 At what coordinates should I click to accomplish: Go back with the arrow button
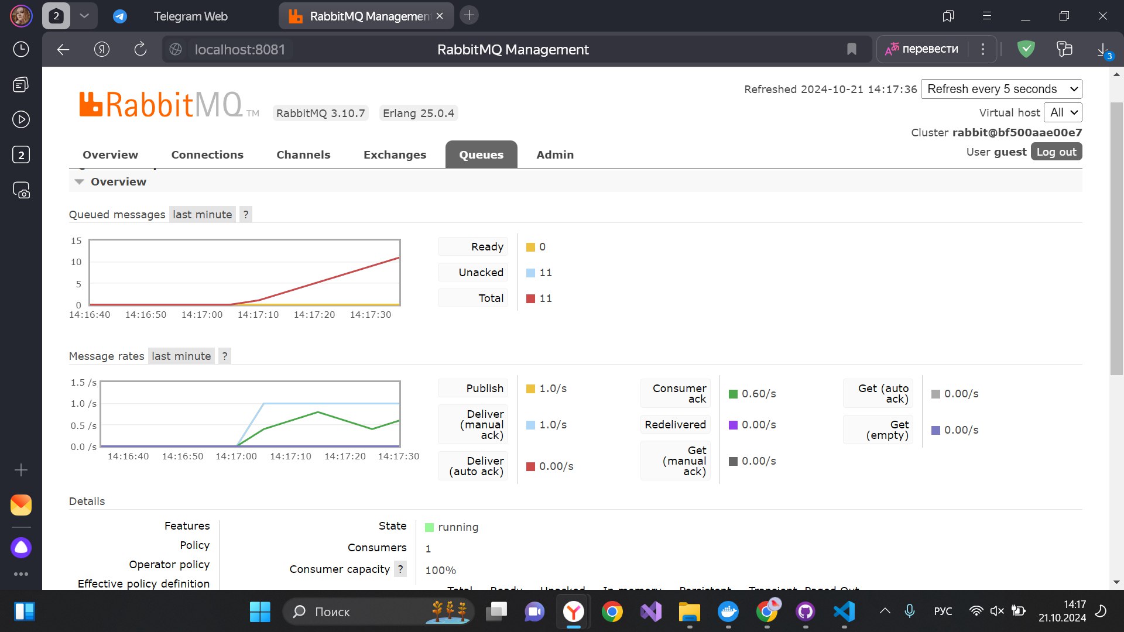coord(63,50)
